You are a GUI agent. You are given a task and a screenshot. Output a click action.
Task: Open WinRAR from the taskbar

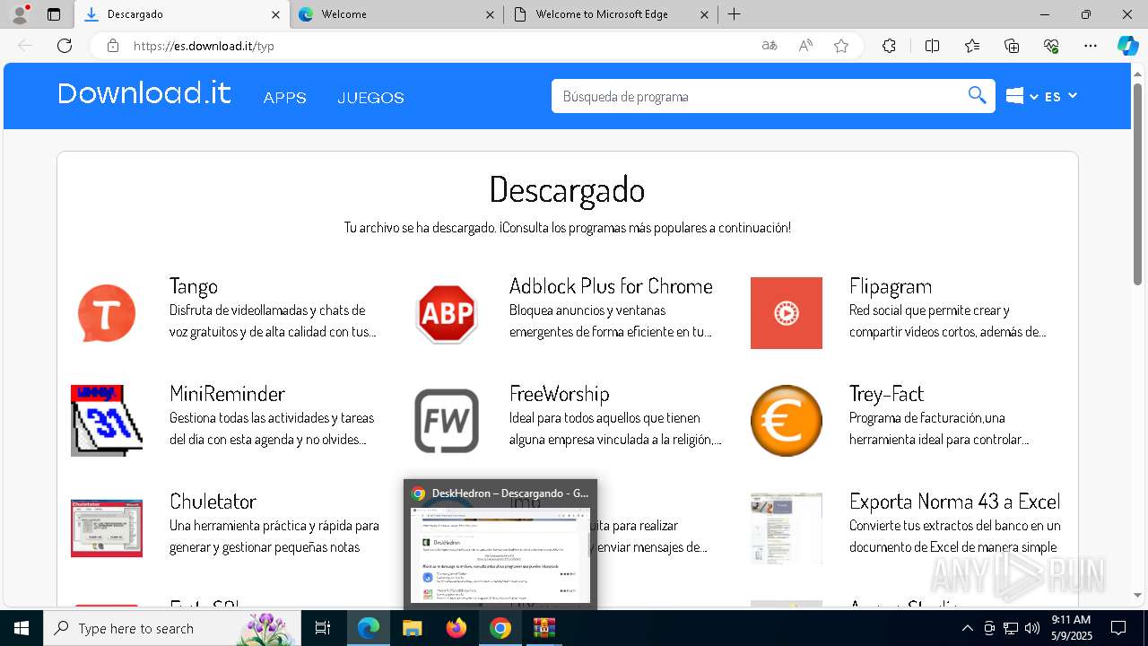(544, 628)
